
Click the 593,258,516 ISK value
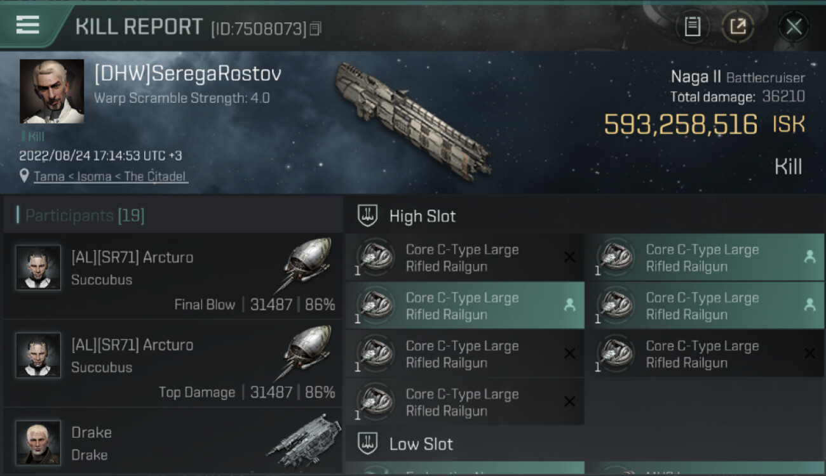pos(704,124)
